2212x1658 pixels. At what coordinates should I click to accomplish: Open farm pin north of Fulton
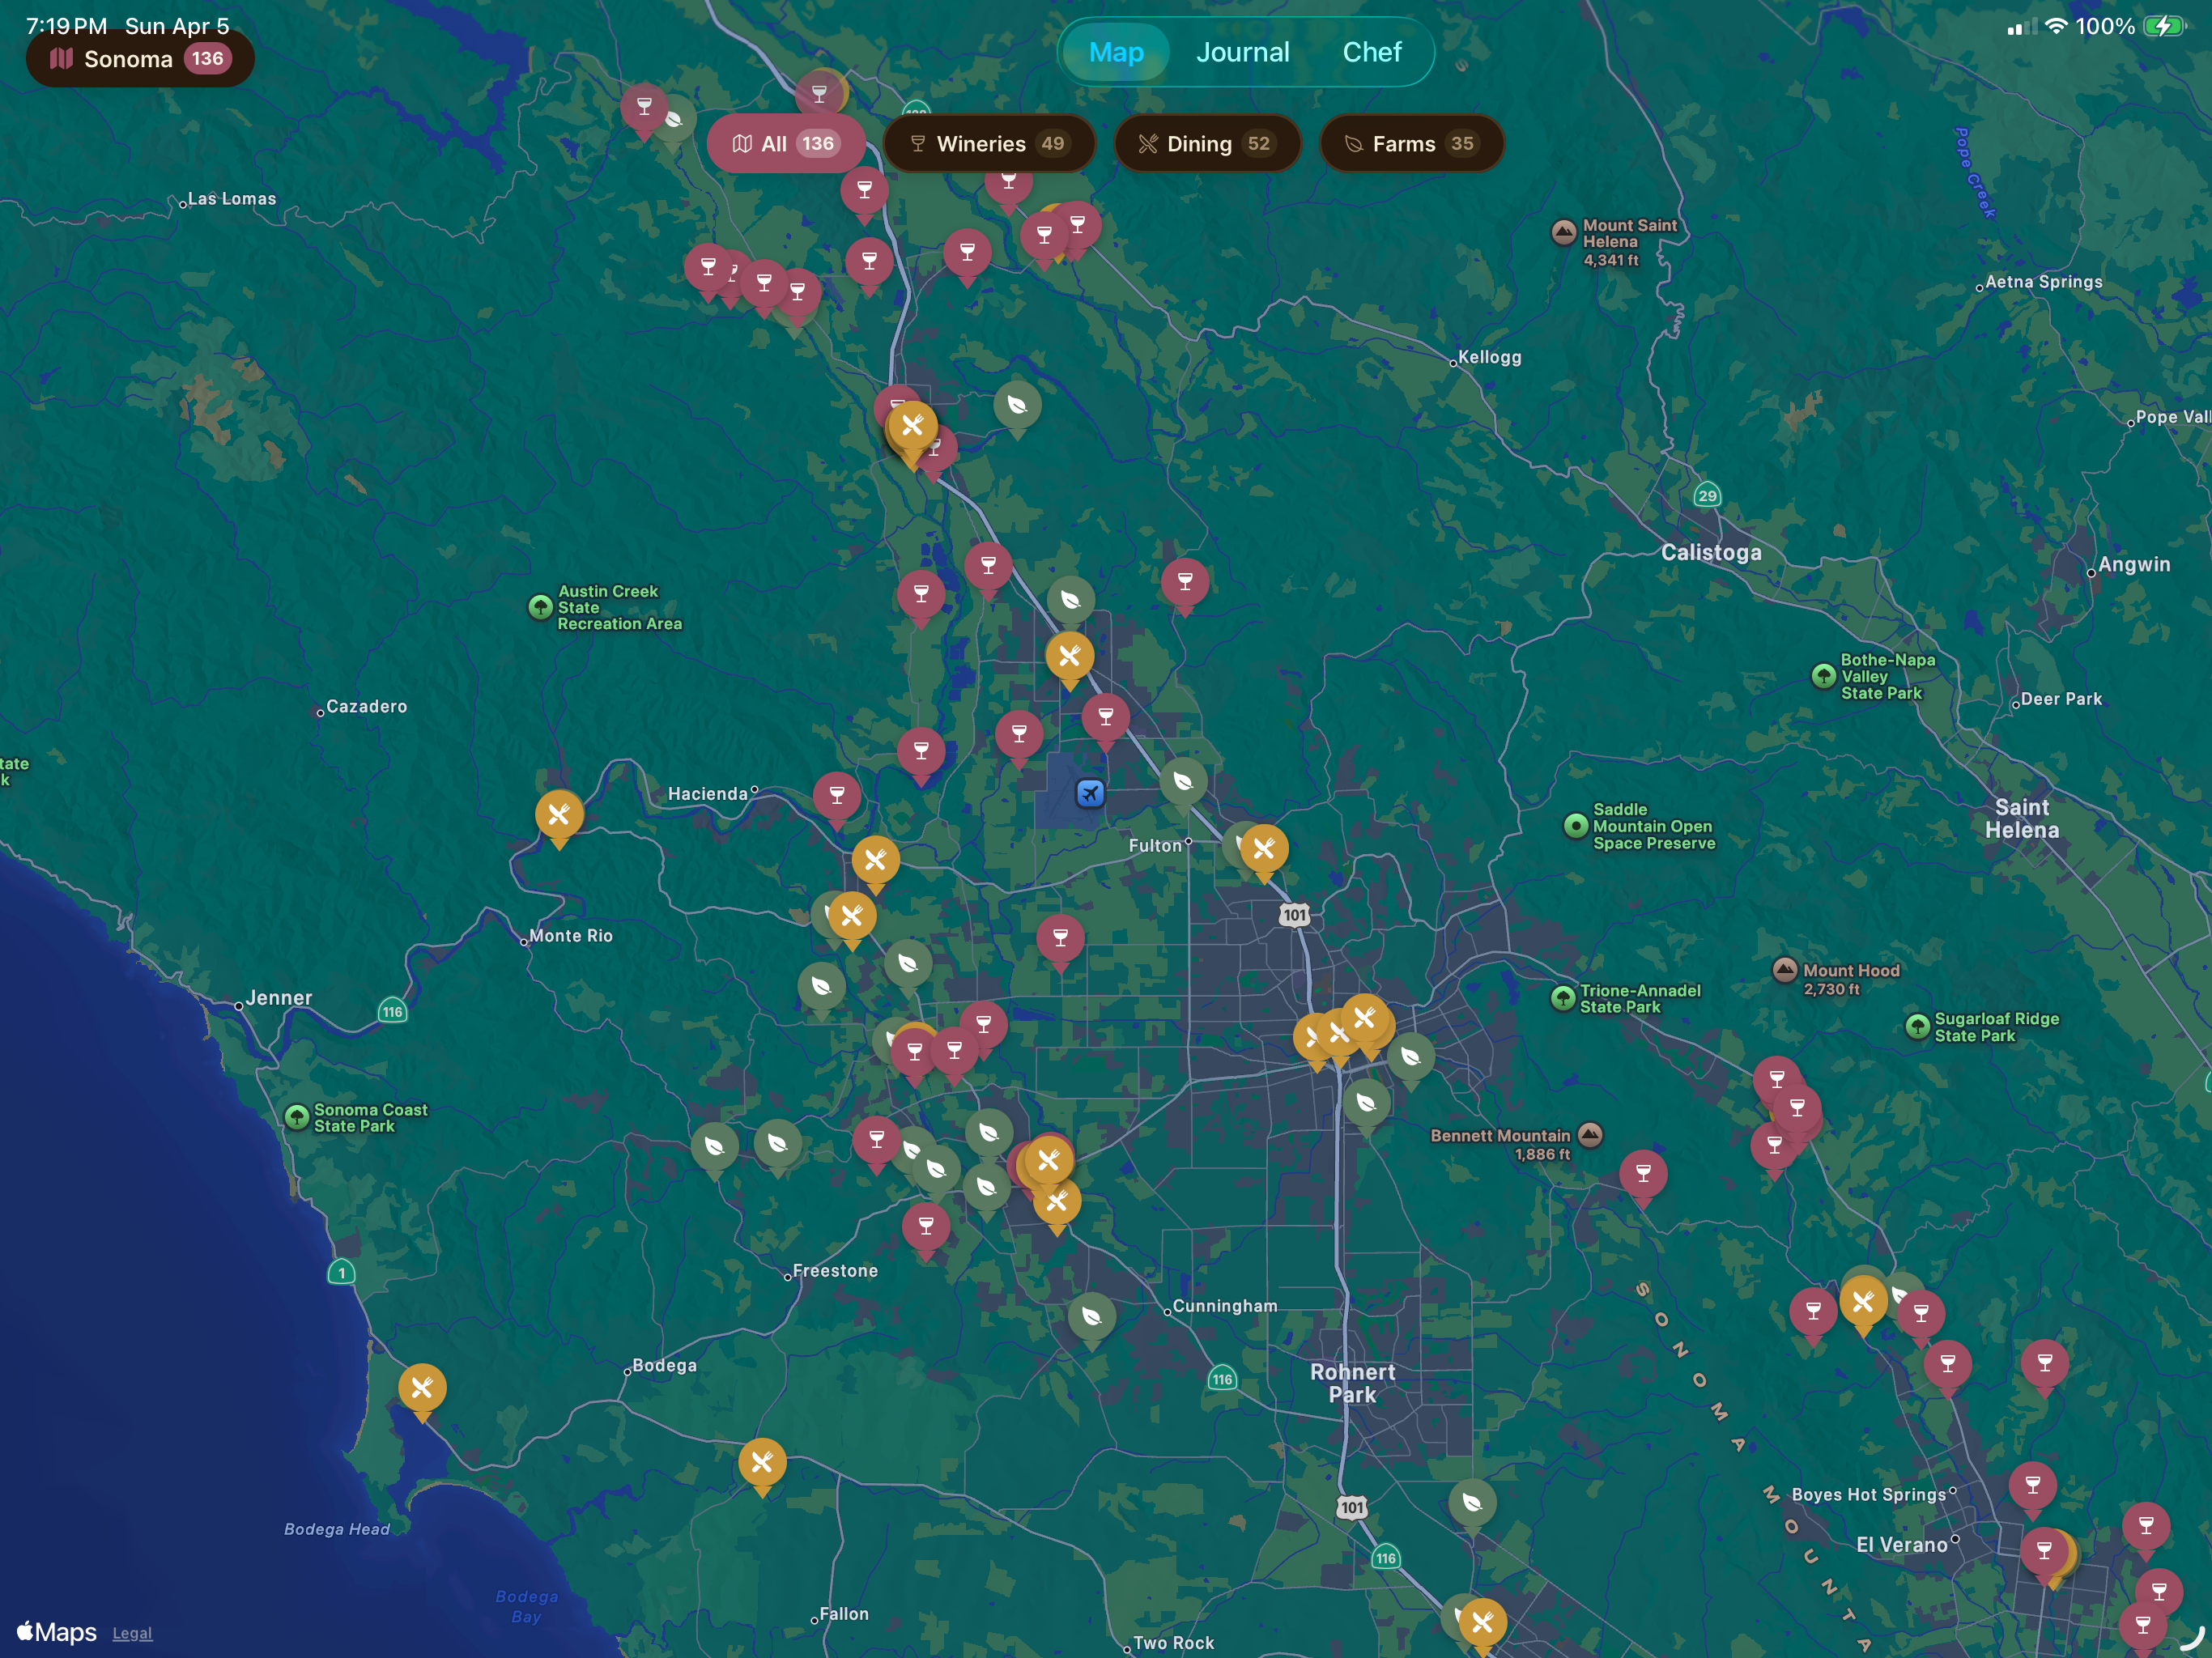coord(1183,784)
